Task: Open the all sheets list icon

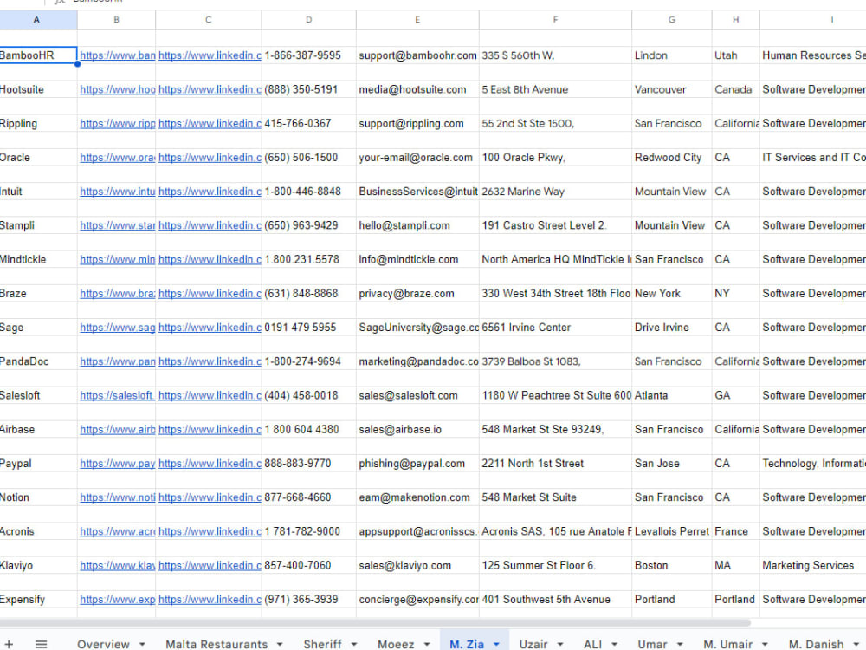Action: [41, 644]
